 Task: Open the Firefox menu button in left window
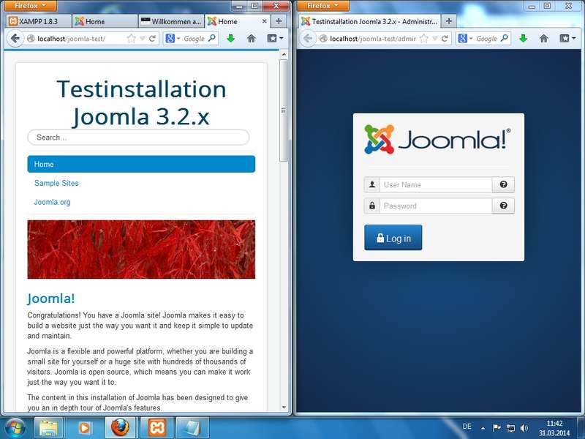(30, 5)
